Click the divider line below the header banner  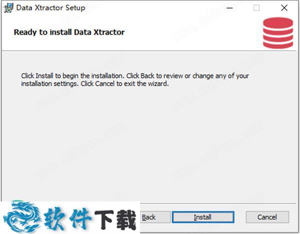(149, 51)
